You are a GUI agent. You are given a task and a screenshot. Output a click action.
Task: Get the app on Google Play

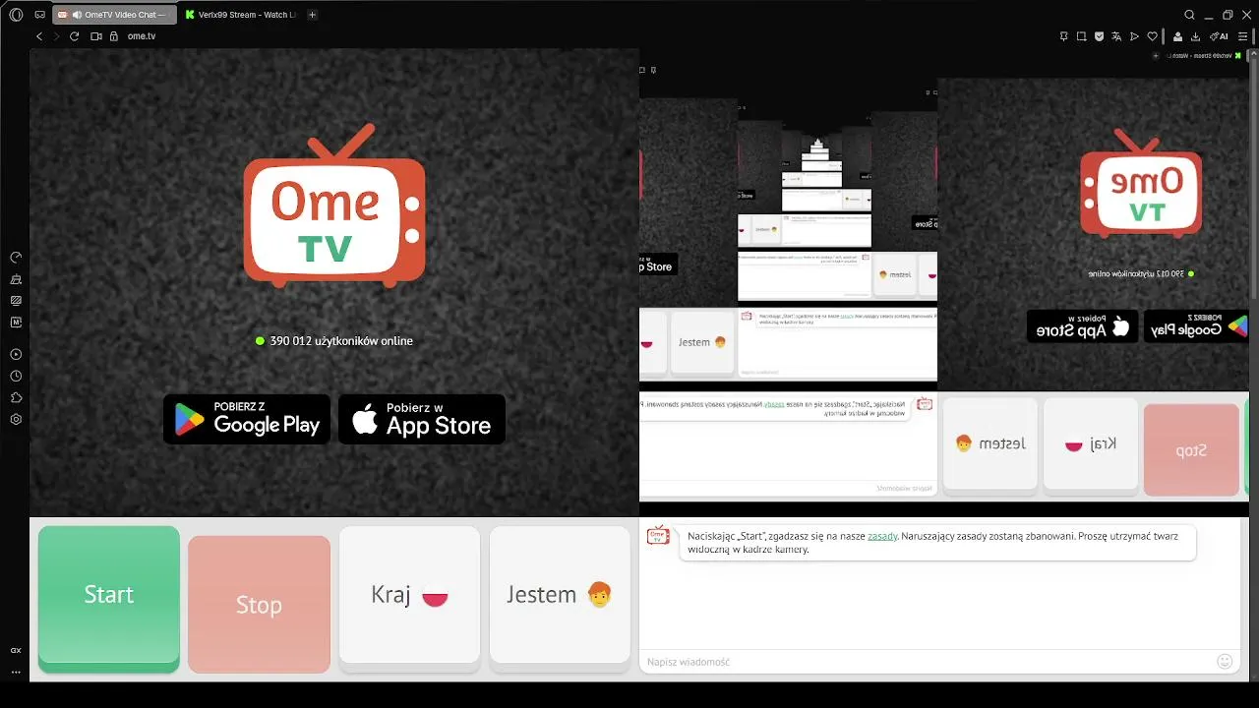pyautogui.click(x=247, y=419)
